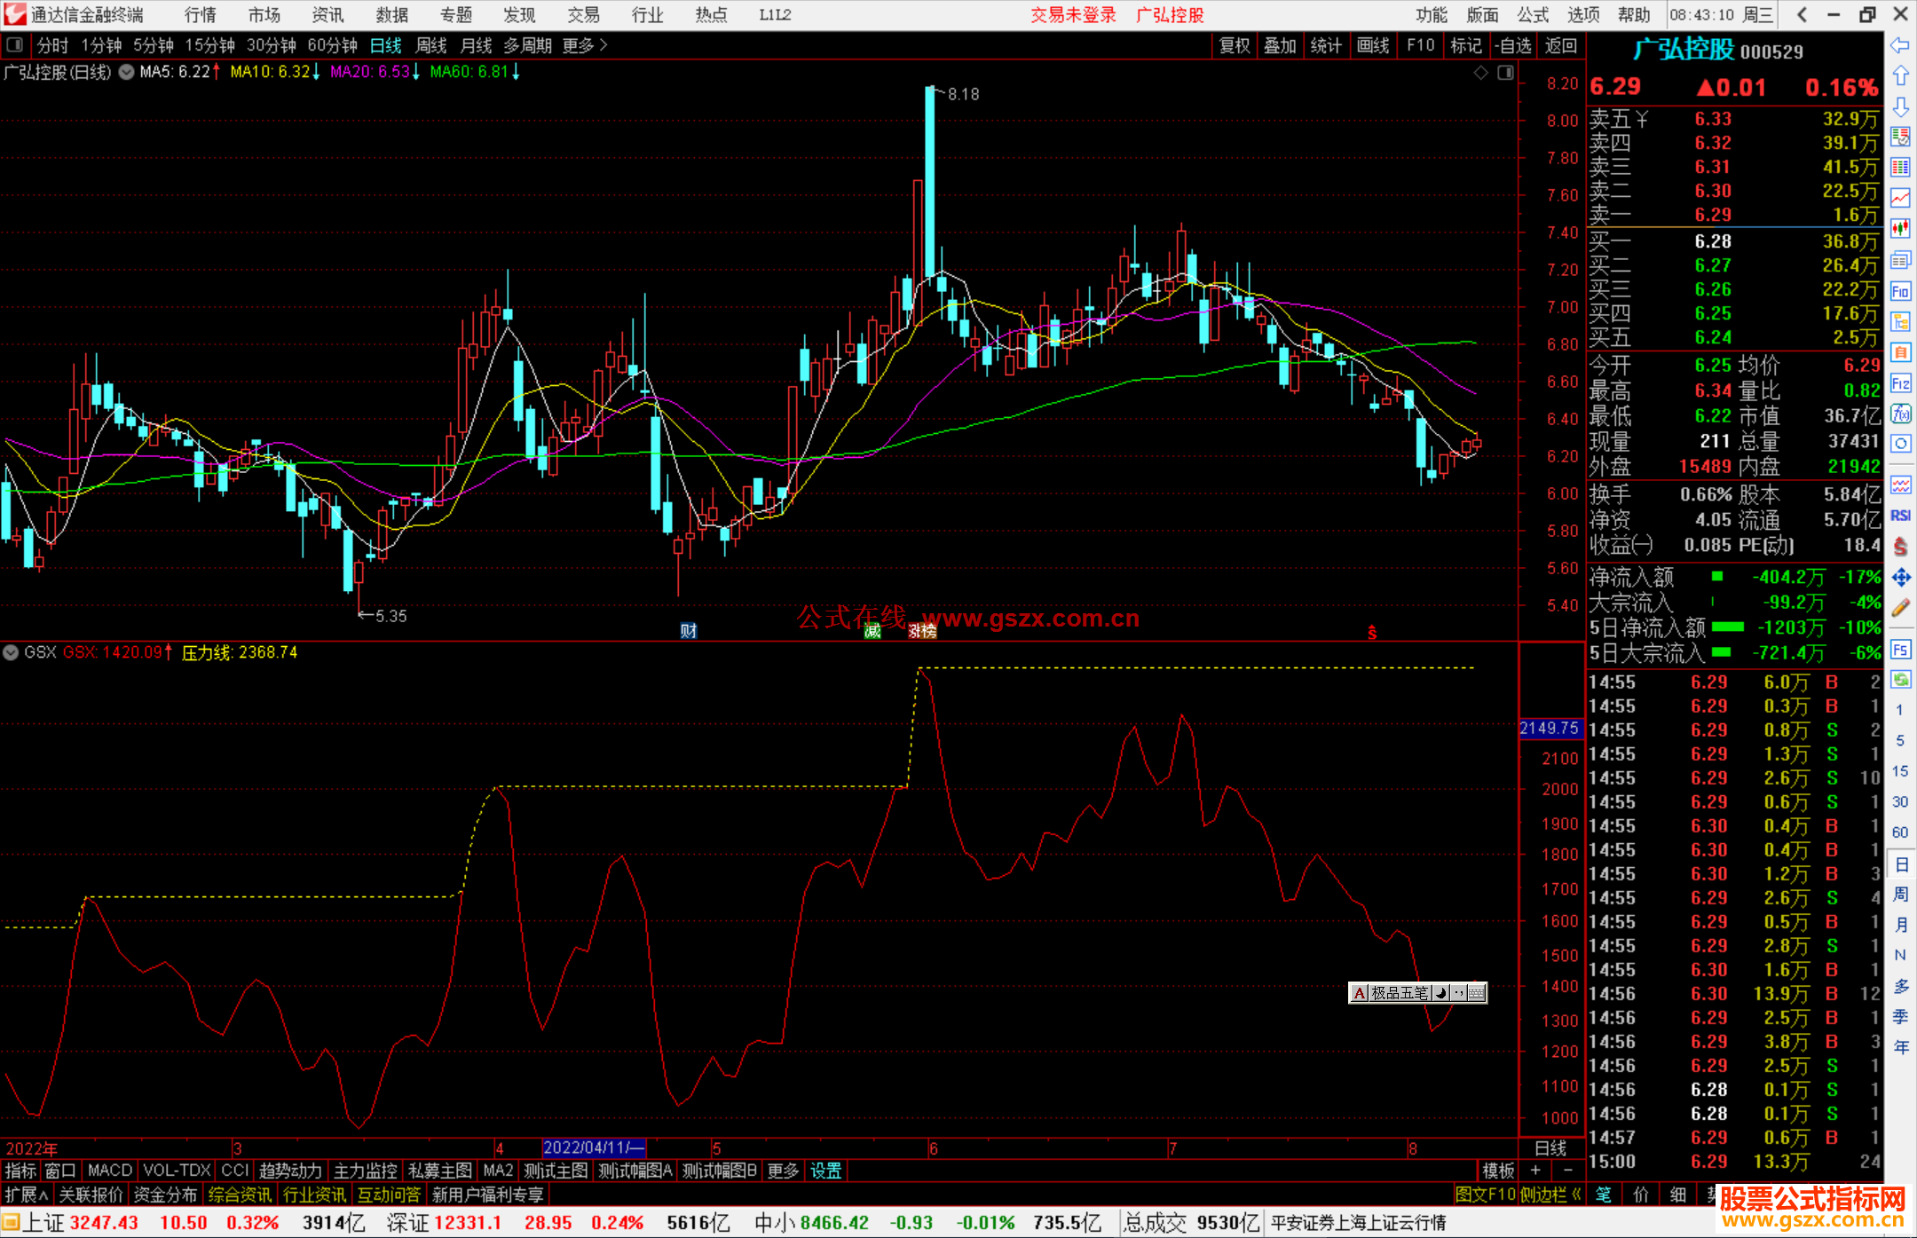
Task: Open the 公式 menu
Action: 1533,15
